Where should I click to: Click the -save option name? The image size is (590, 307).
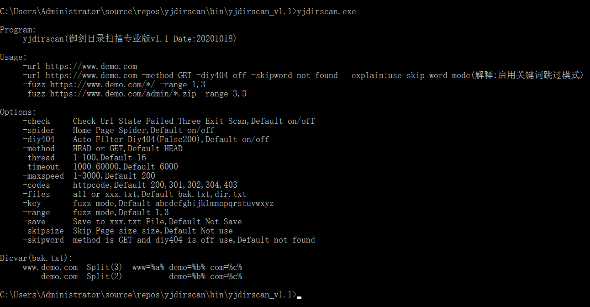pos(34,222)
